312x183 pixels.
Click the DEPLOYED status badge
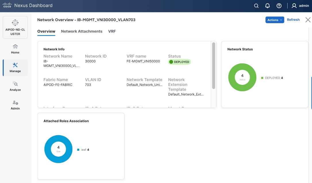[179, 62]
